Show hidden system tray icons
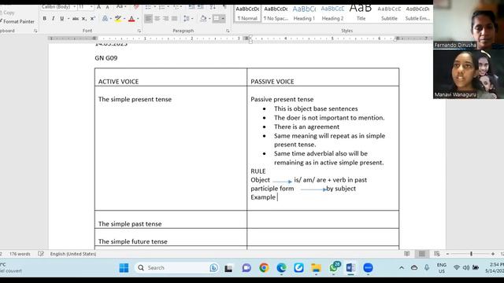The image size is (504, 283). pos(402,267)
